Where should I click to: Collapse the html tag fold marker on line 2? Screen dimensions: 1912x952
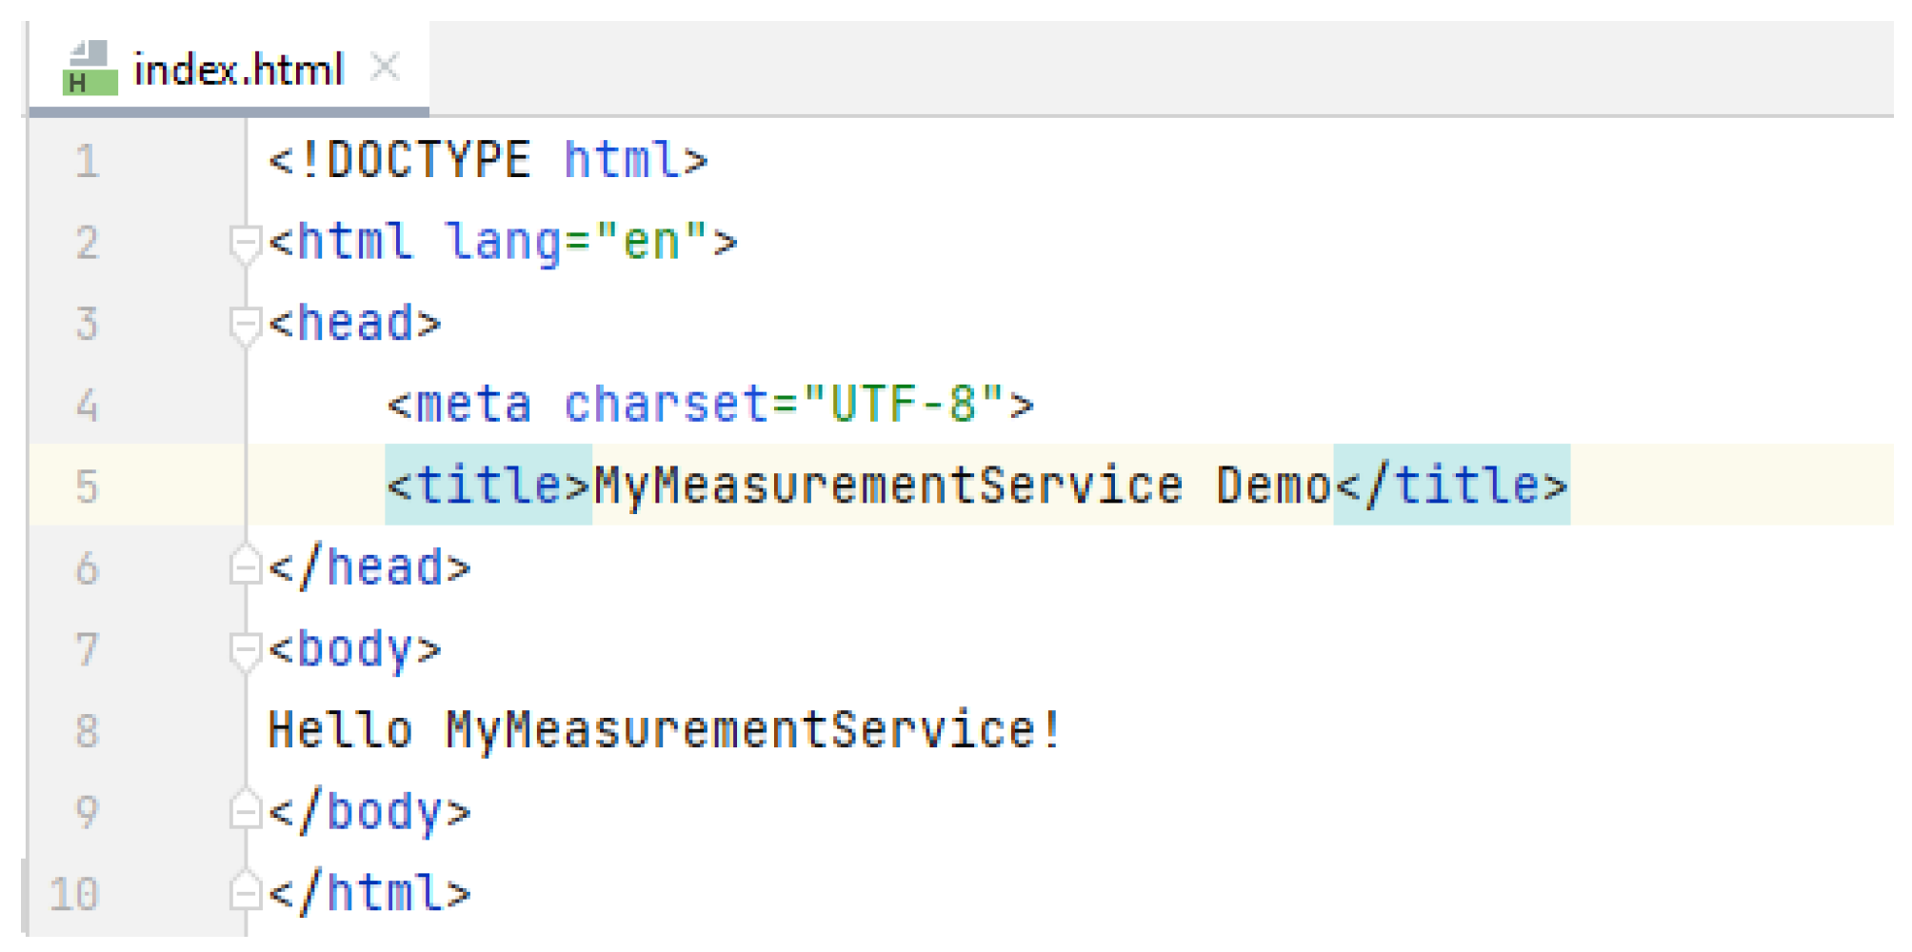[x=245, y=244]
